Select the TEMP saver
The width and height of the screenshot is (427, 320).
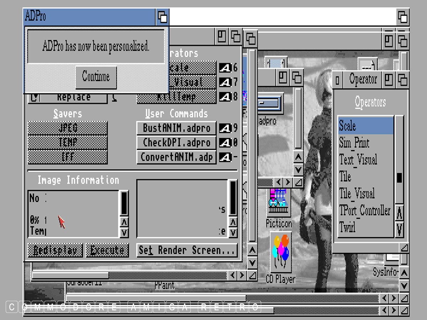[68, 143]
